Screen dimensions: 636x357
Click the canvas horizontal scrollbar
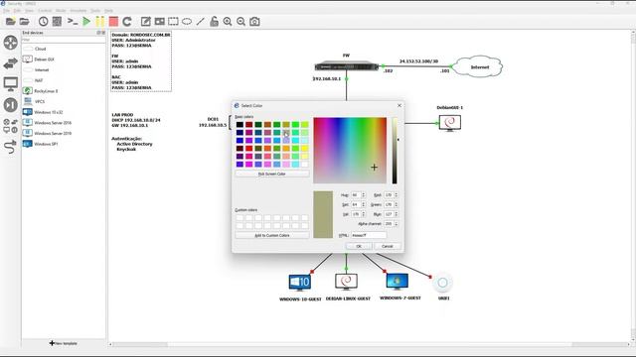coord(369,344)
